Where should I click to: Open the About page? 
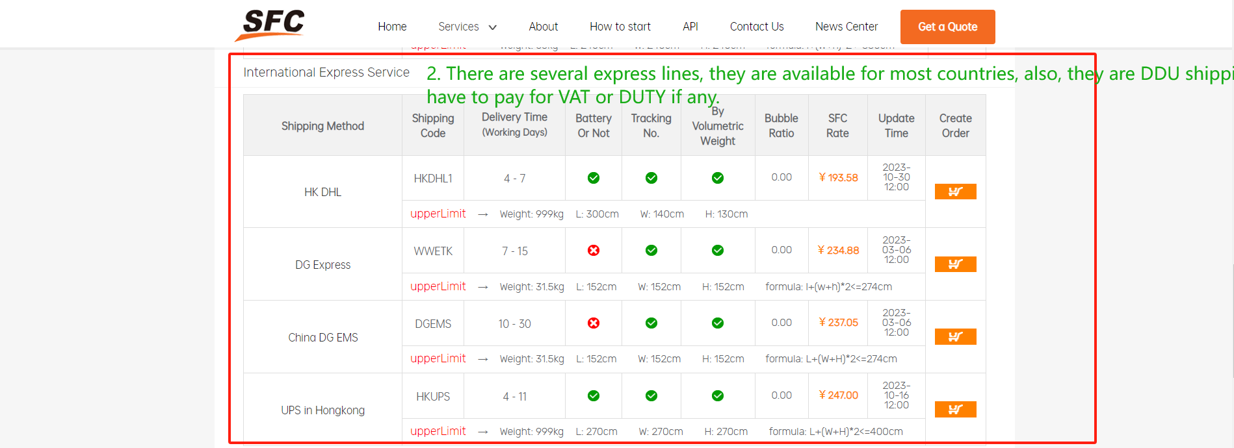click(544, 27)
